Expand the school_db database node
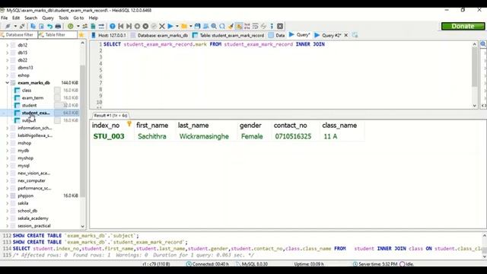 [x=7, y=211]
